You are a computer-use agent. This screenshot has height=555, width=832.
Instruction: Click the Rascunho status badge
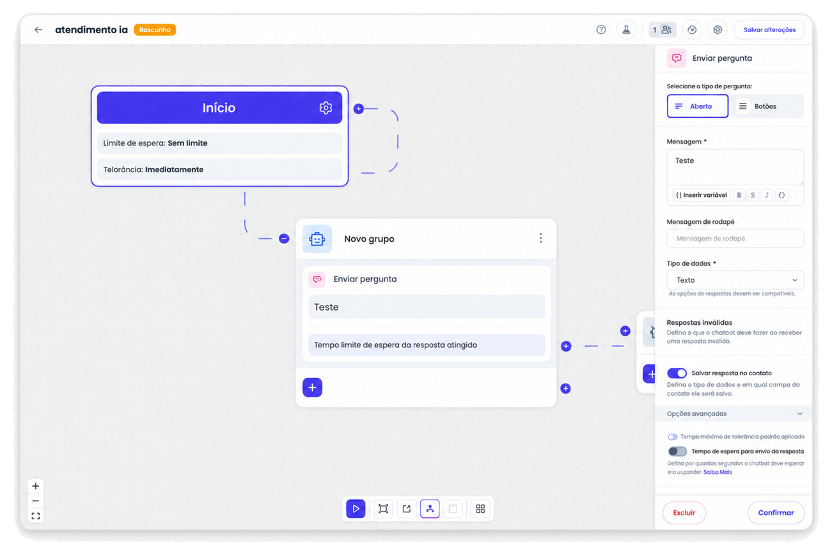pyautogui.click(x=155, y=30)
